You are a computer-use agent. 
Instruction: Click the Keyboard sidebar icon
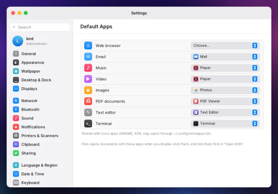click(16, 182)
